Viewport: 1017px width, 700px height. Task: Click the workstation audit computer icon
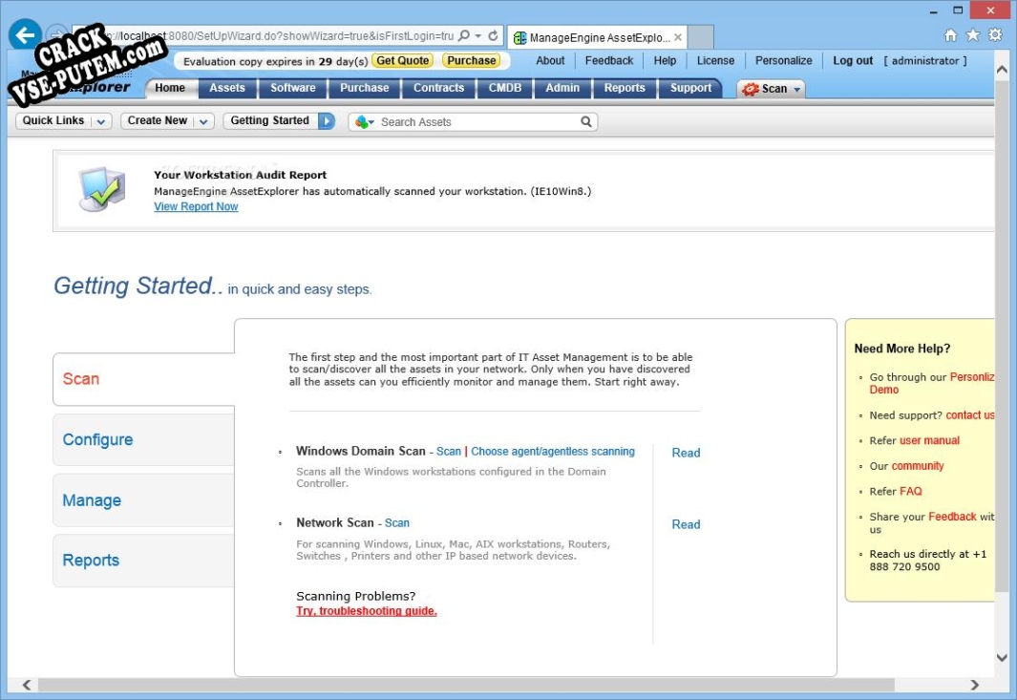coord(101,189)
